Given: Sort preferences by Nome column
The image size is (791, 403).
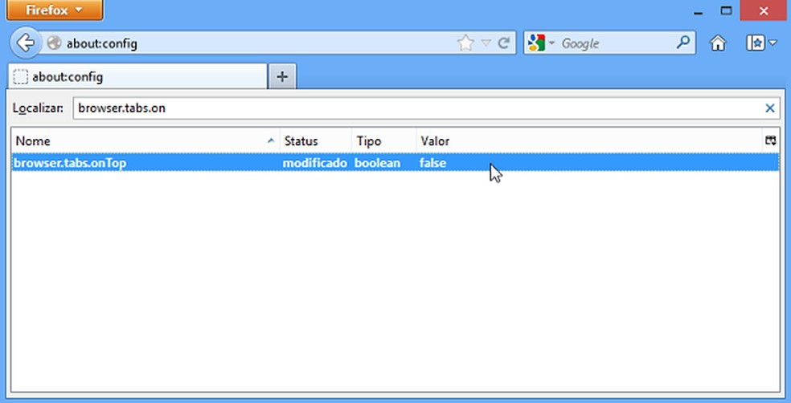Looking at the screenshot, I should 145,141.
